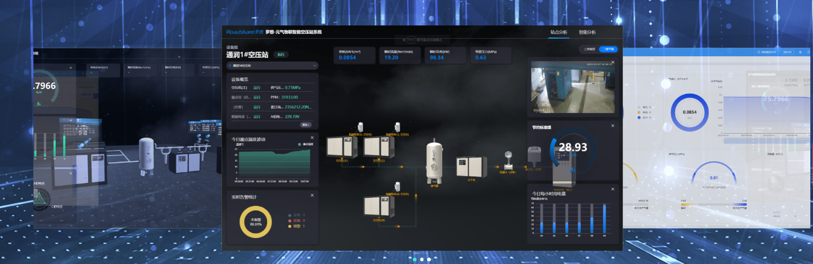Image resolution: width=813 pixels, height=264 pixels.
Task: Select the 三维模型 view toggle
Action: click(x=590, y=49)
